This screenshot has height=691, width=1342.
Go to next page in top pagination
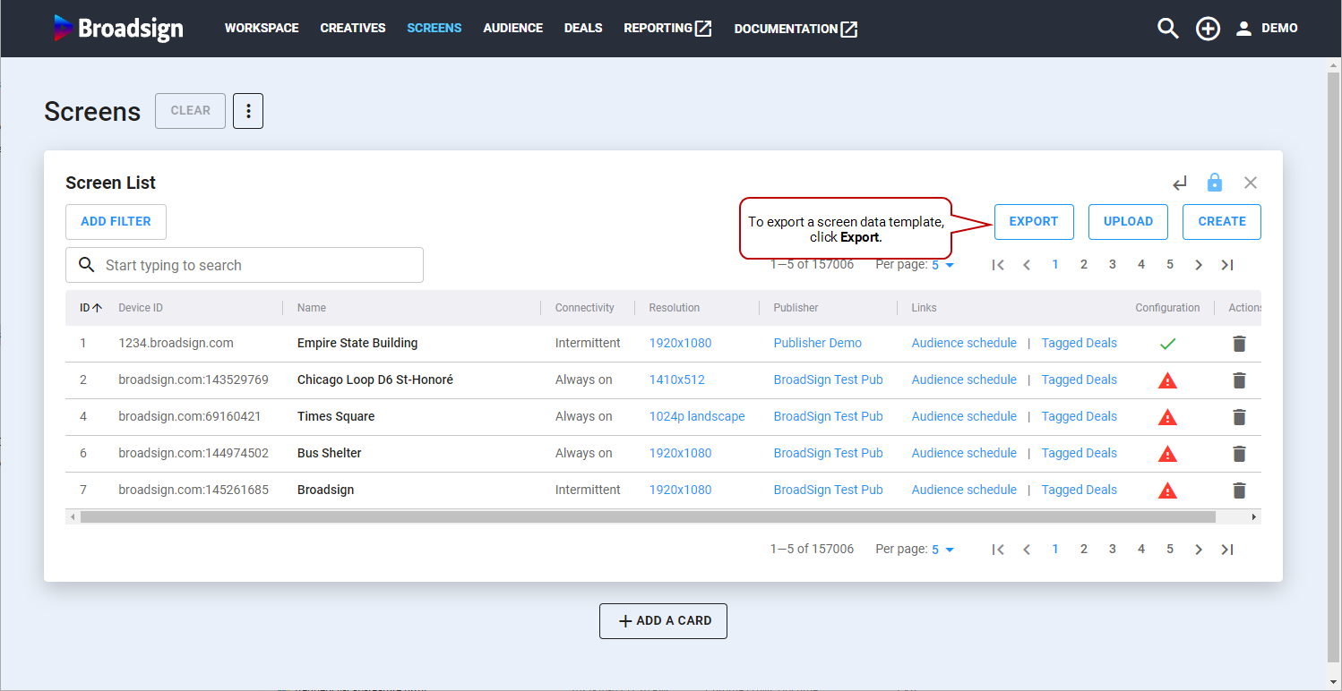(1199, 265)
